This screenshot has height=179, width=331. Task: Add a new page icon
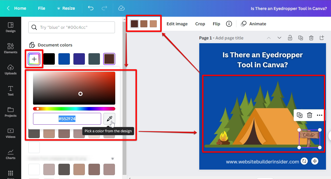(322, 38)
